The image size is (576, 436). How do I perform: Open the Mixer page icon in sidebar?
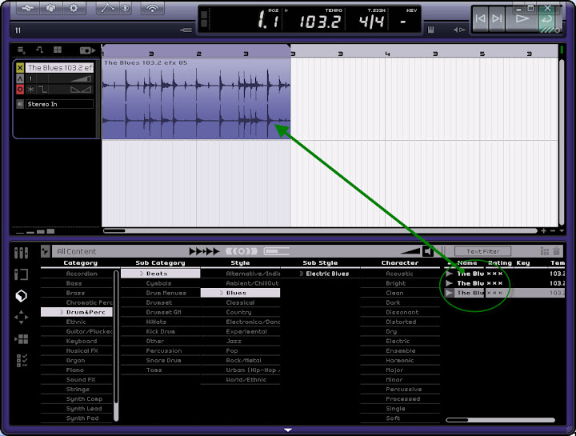(22, 253)
